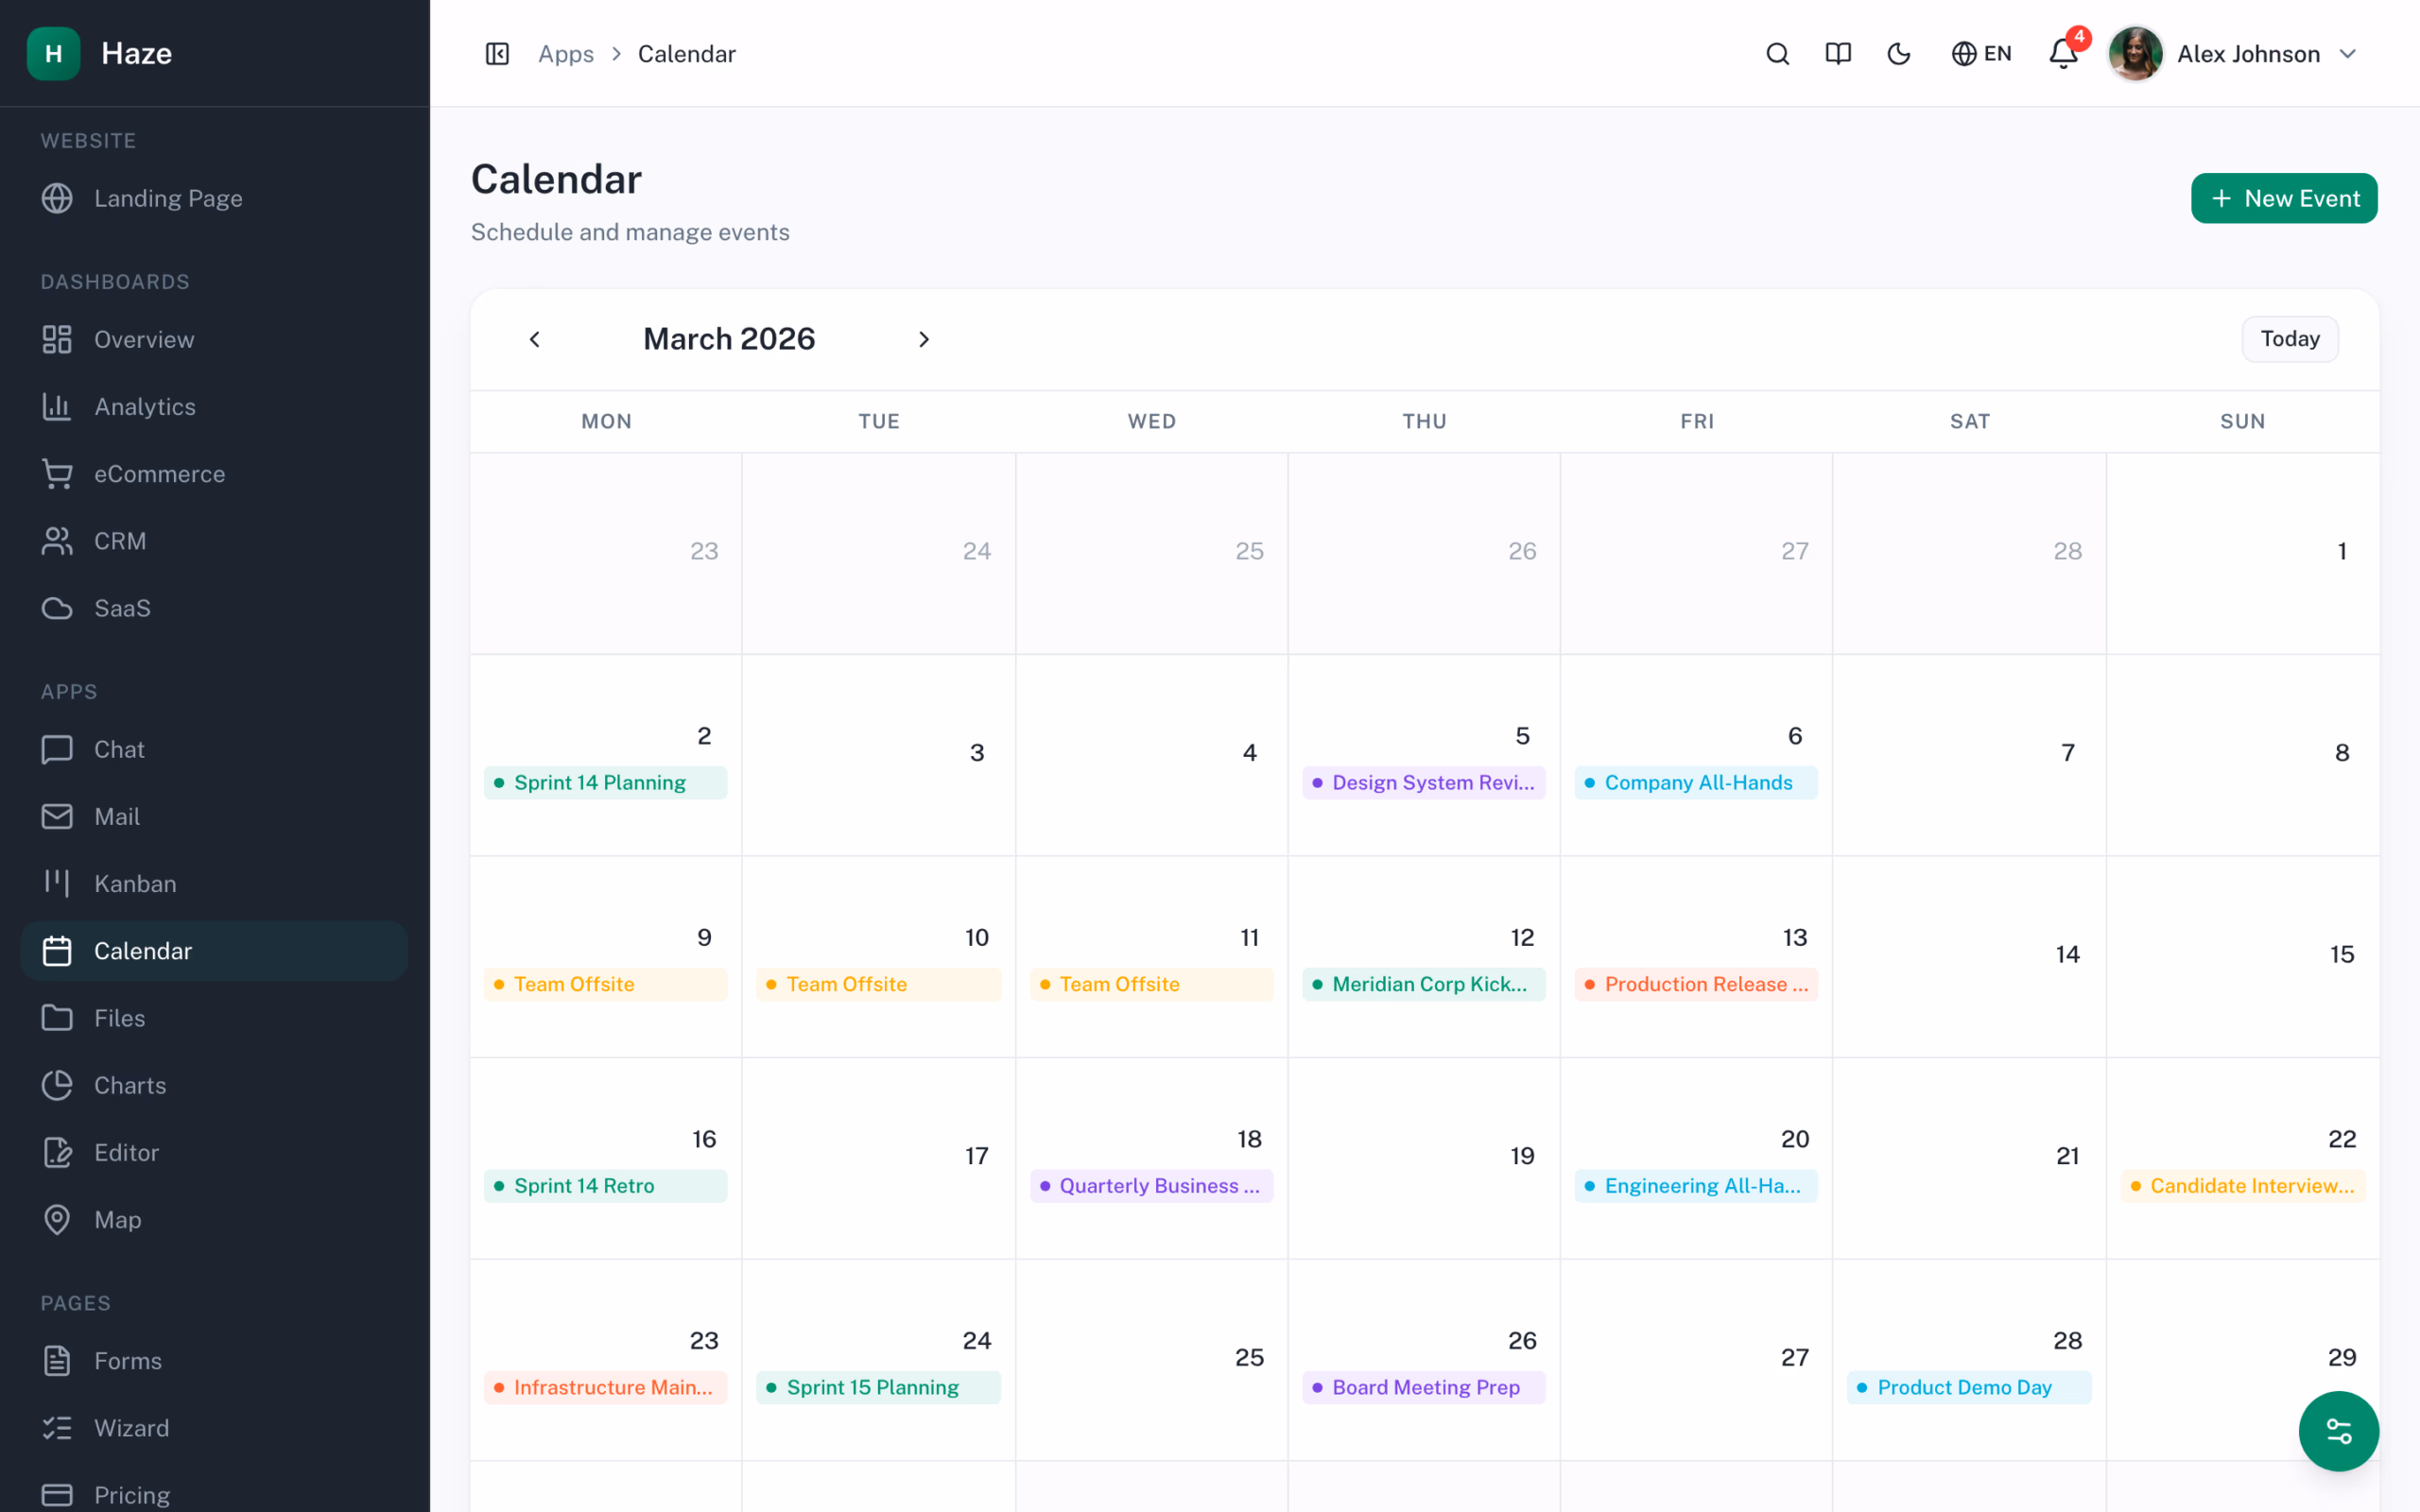Click the Mail envelope icon

(57, 816)
